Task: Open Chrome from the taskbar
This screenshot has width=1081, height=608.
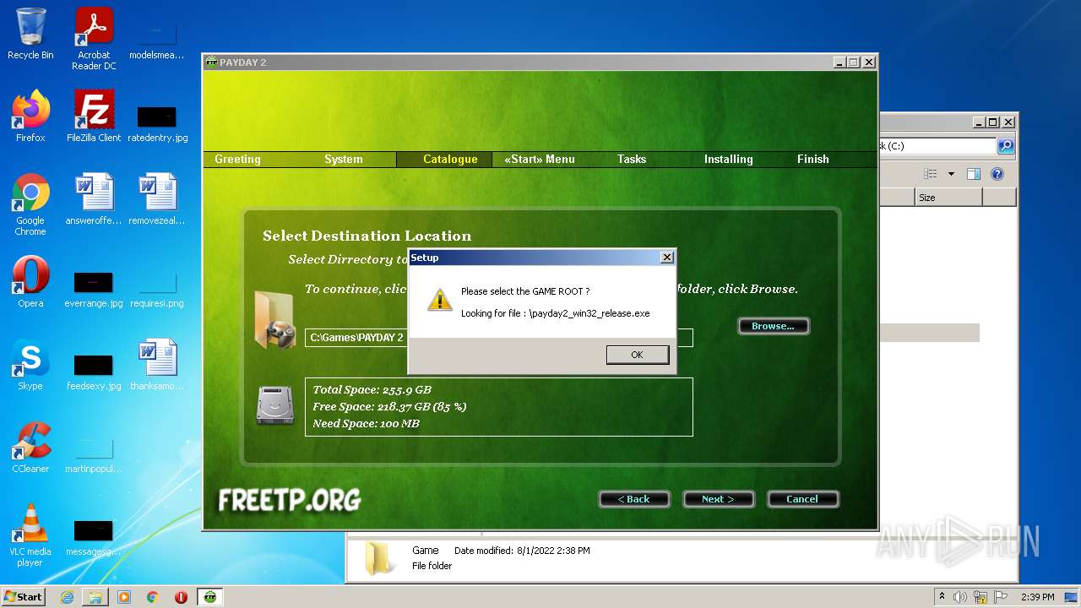Action: point(152,597)
